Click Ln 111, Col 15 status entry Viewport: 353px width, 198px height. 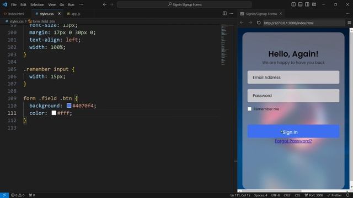[240, 195]
